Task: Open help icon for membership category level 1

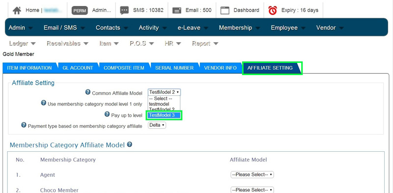Action: point(43,103)
